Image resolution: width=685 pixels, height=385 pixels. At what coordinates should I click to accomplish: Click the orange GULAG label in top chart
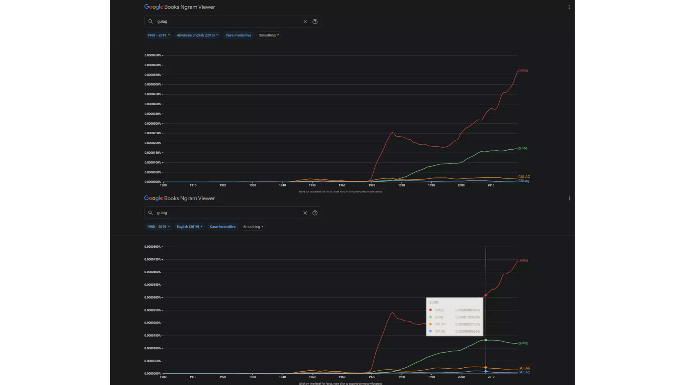pyautogui.click(x=524, y=177)
